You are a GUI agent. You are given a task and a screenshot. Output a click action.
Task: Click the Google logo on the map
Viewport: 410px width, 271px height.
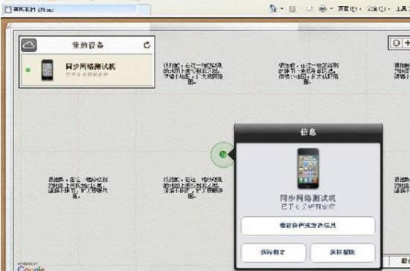(31, 268)
